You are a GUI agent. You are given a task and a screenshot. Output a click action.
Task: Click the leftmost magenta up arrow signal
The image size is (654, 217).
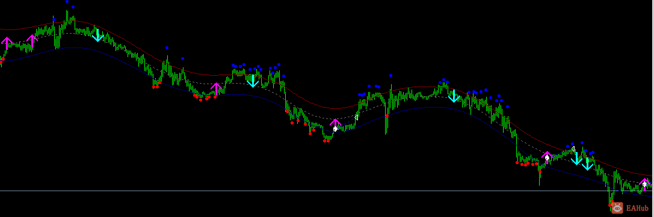(x=7, y=43)
